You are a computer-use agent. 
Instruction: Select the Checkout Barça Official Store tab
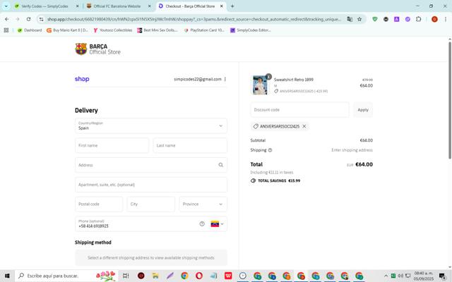[190, 6]
